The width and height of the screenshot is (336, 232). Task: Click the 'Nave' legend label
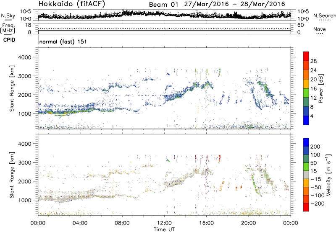pyautogui.click(x=320, y=29)
